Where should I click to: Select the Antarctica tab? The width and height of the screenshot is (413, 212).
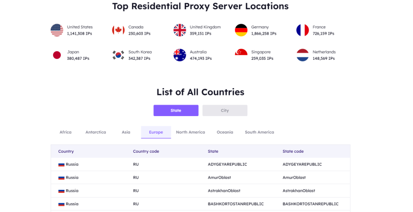[x=96, y=132]
